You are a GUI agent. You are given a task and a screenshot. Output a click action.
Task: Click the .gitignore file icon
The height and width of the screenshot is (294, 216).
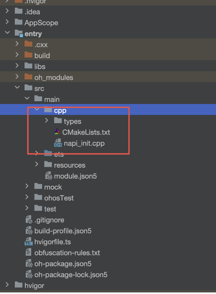click(x=29, y=220)
